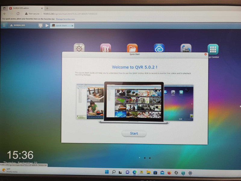Screen dimensions: 241x181
Task: Open Windows Settings gear on the taskbar
Action: pos(190,173)
